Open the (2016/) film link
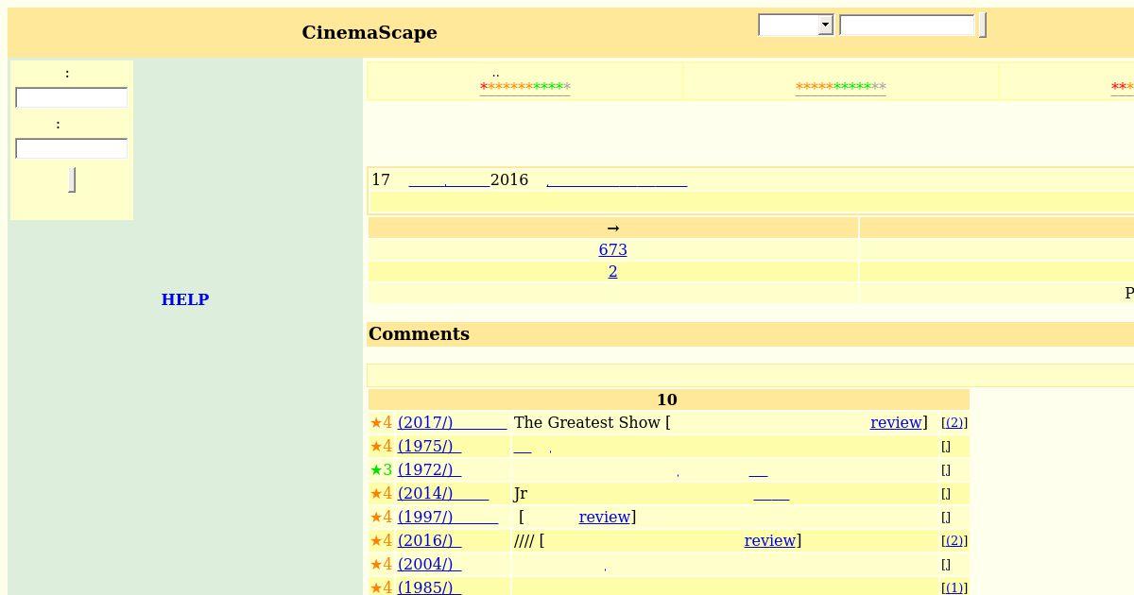The image size is (1134, 595). click(x=429, y=540)
